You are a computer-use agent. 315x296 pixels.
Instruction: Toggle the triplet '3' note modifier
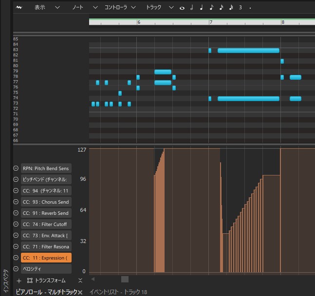tap(240, 8)
